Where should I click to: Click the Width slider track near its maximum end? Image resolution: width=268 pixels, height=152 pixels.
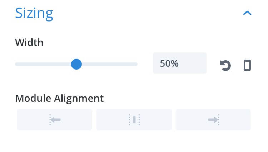(134, 64)
